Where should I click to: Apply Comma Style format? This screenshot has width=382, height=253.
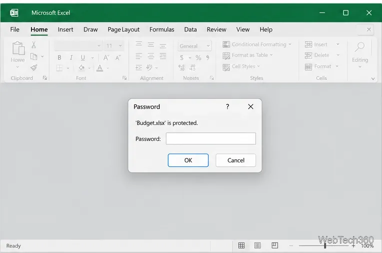pos(208,58)
